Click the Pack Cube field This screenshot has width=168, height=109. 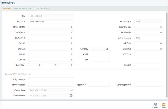(149, 43)
